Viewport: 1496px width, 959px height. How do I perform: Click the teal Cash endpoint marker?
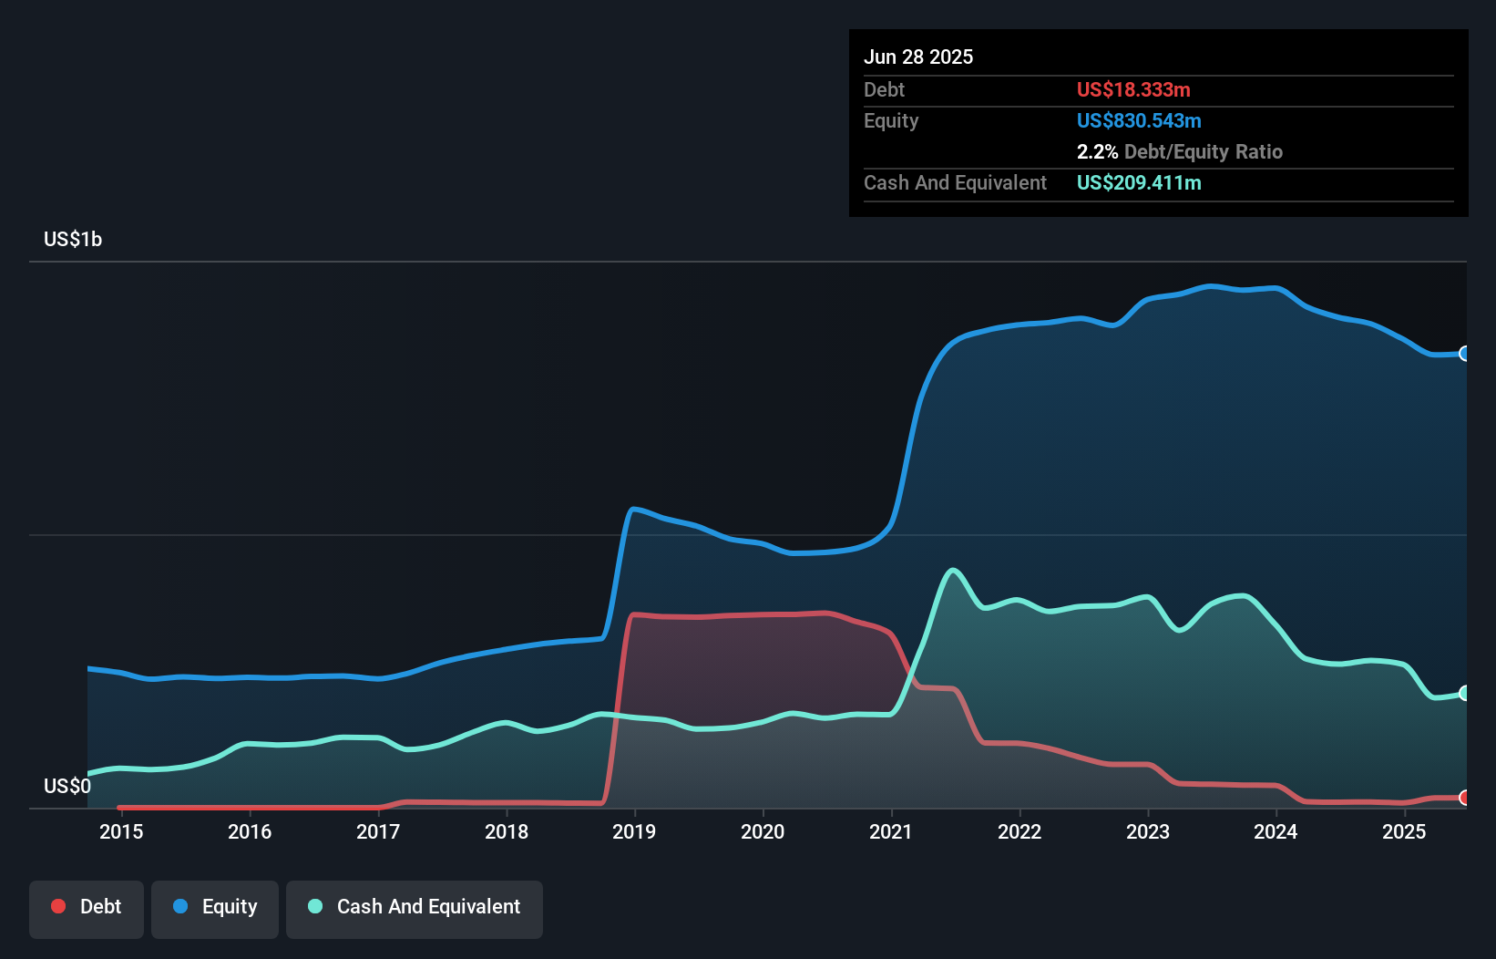1464,694
